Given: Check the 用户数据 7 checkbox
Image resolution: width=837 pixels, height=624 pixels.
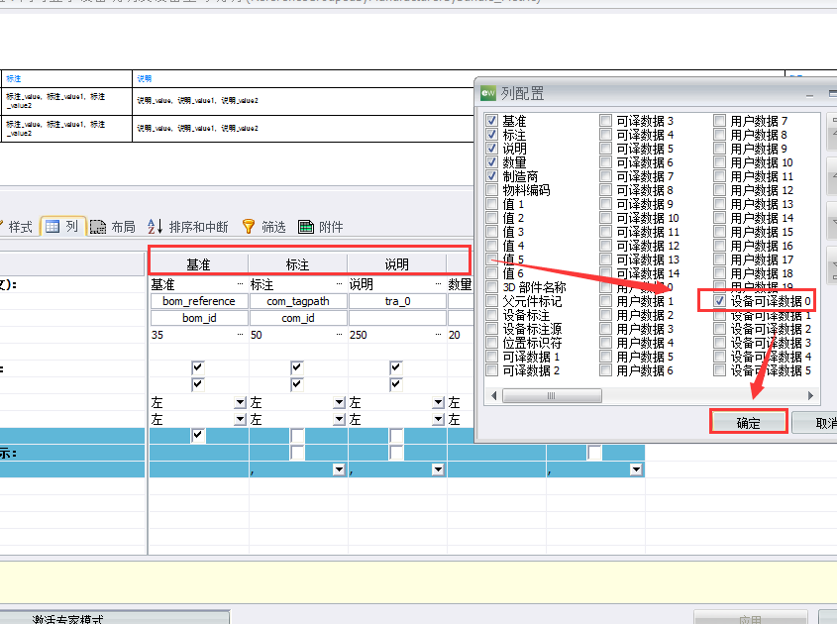Looking at the screenshot, I should tap(719, 121).
